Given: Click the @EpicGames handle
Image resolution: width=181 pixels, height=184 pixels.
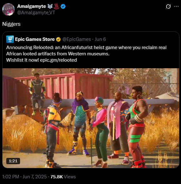Looking at the screenshot, I should coord(77,39).
